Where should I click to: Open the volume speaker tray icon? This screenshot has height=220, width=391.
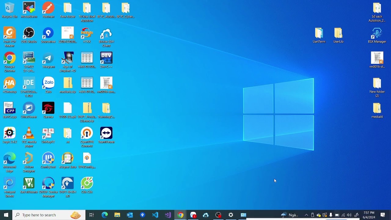pos(349,215)
